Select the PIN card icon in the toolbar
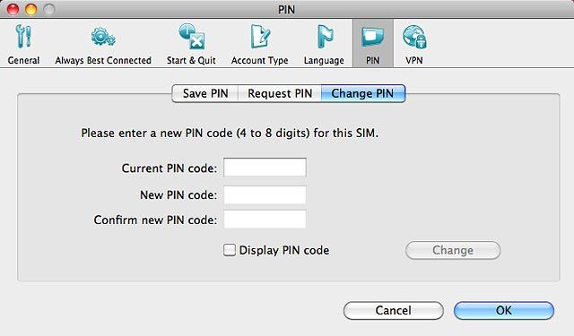Screen dimensions: 574x336 click(373, 38)
